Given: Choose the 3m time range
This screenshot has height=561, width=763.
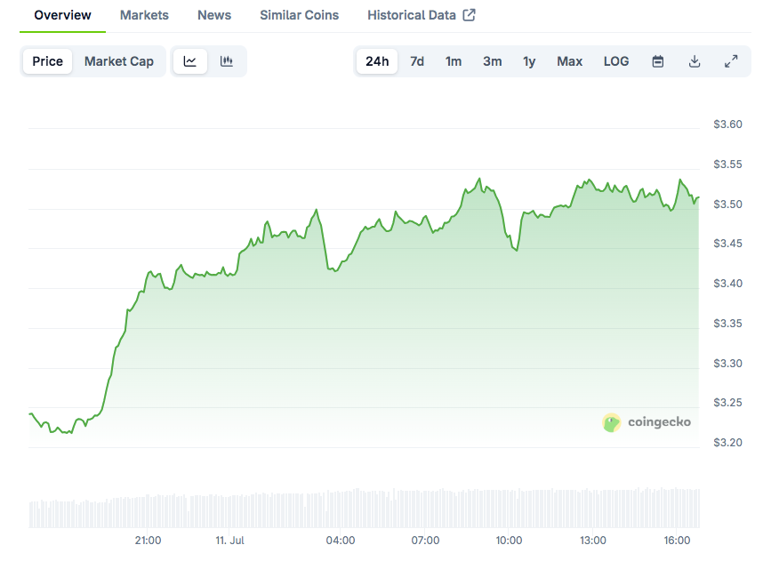Looking at the screenshot, I should pos(492,61).
